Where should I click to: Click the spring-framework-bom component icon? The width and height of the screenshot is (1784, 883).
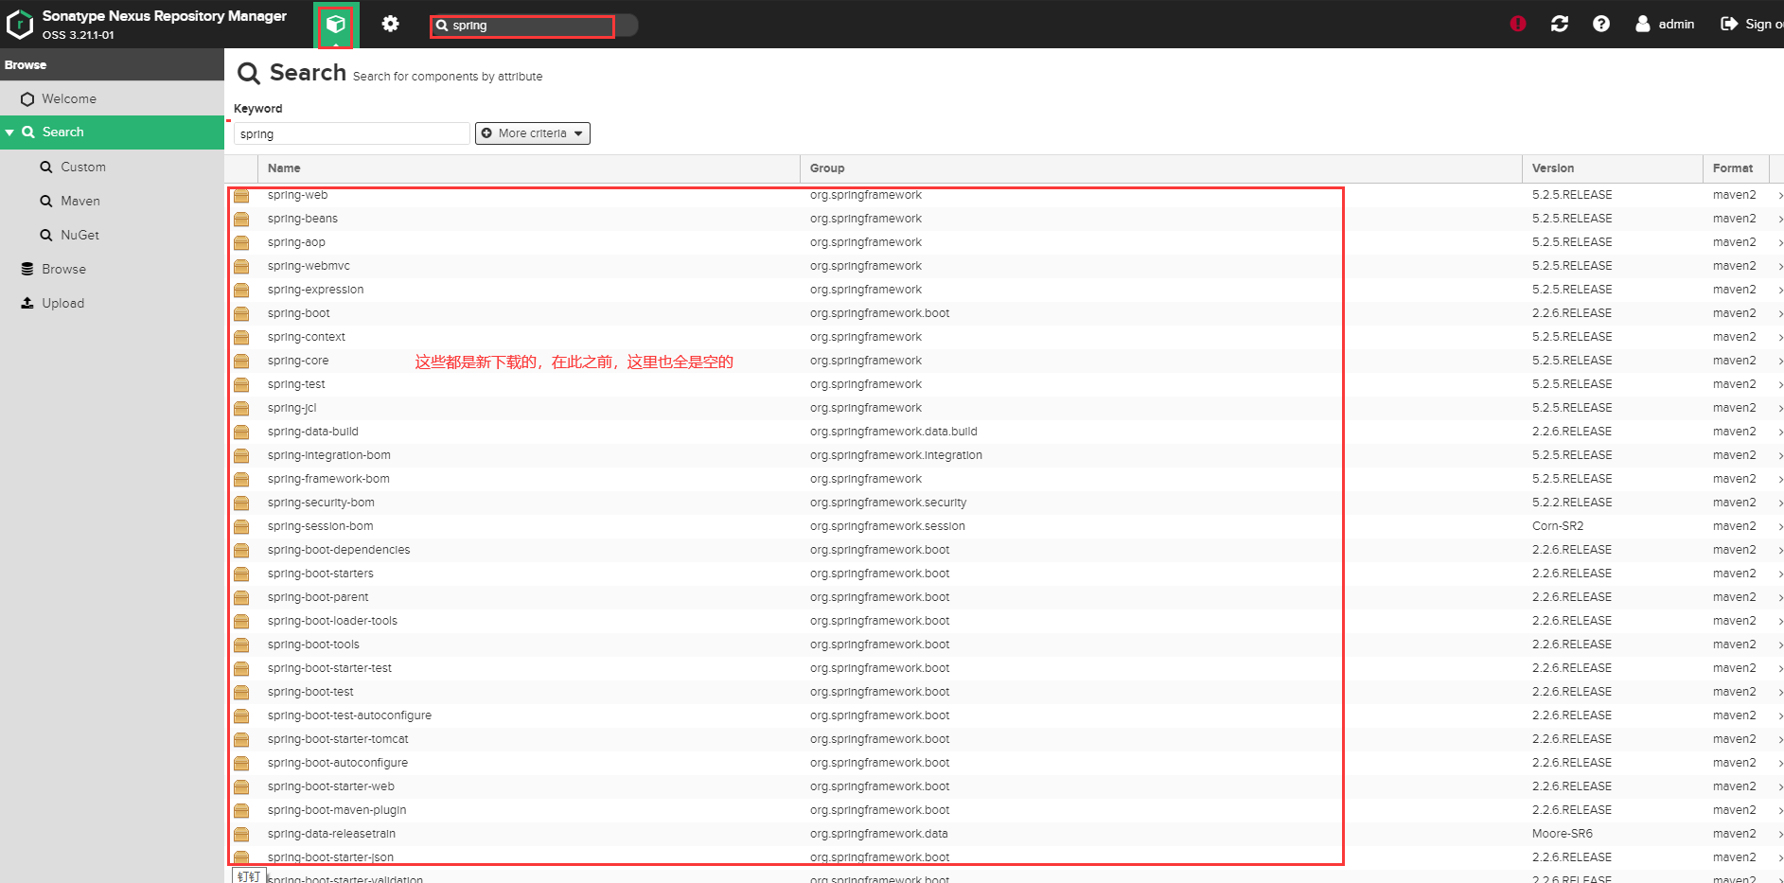point(241,479)
